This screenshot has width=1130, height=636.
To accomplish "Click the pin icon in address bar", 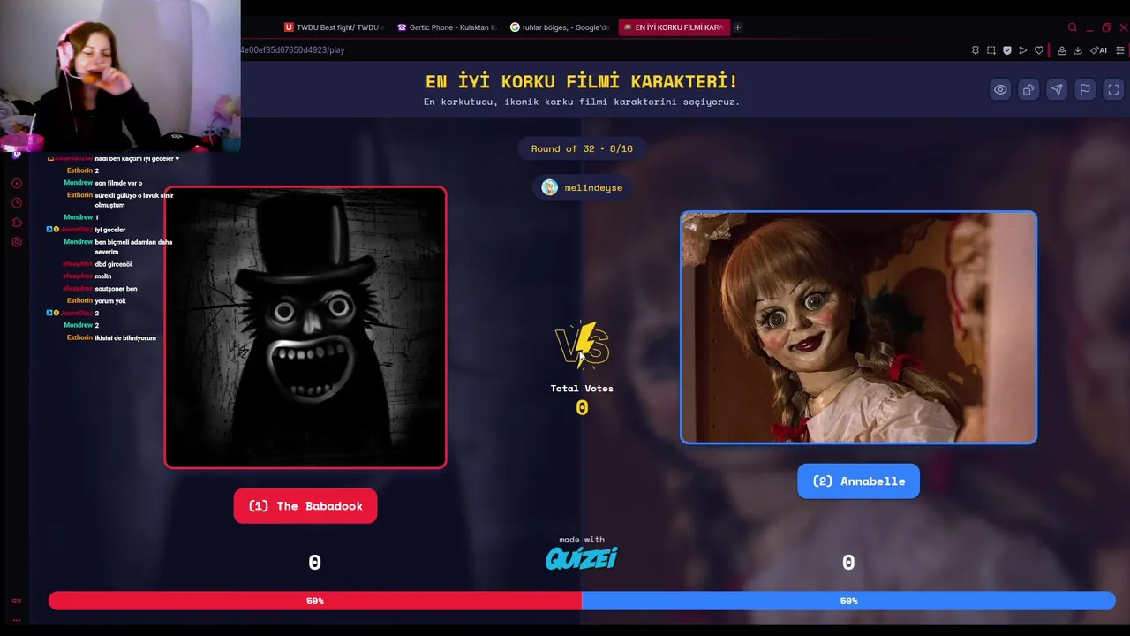I will (x=976, y=50).
